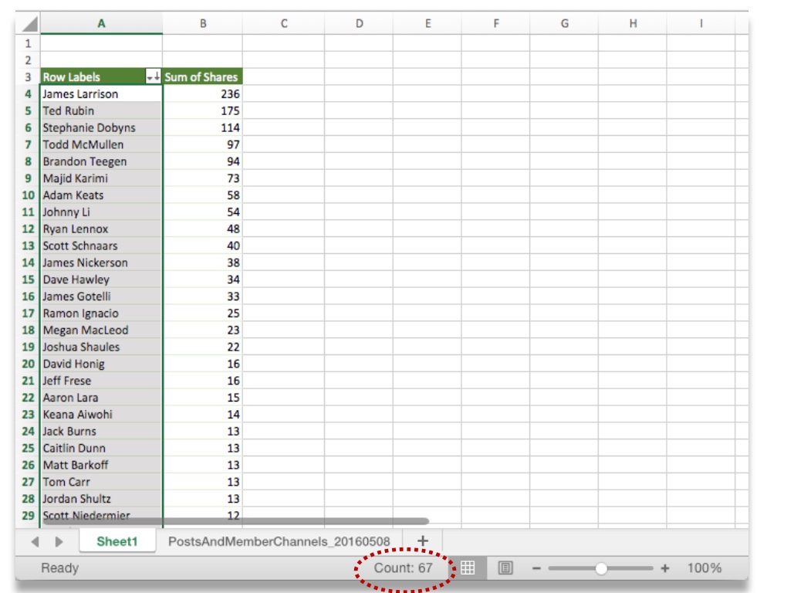794x593 pixels.
Task: Select column D header
Action: pyautogui.click(x=359, y=23)
